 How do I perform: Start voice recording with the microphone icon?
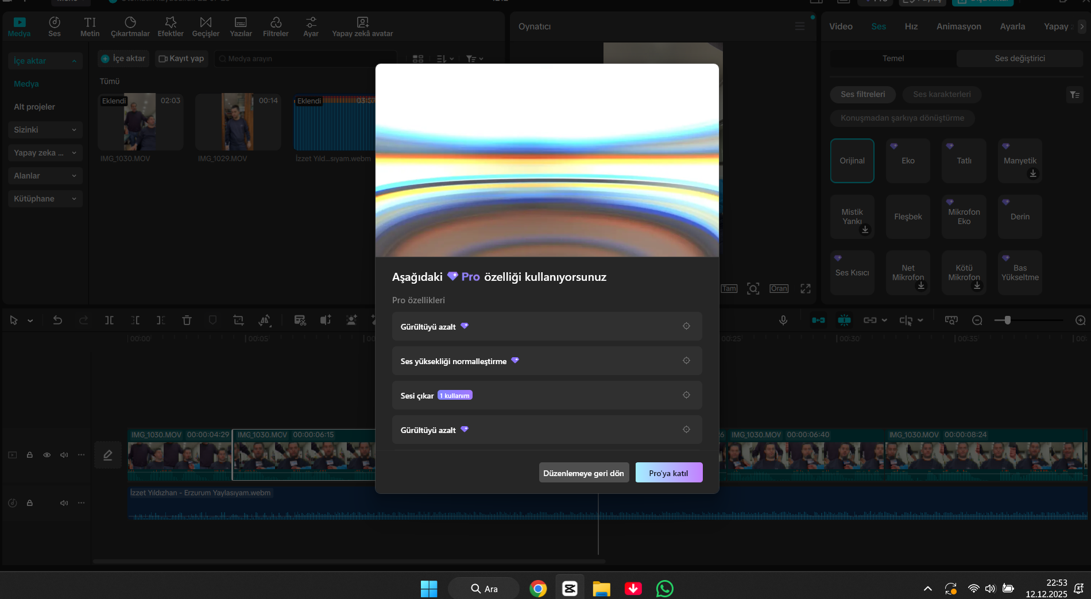click(783, 320)
